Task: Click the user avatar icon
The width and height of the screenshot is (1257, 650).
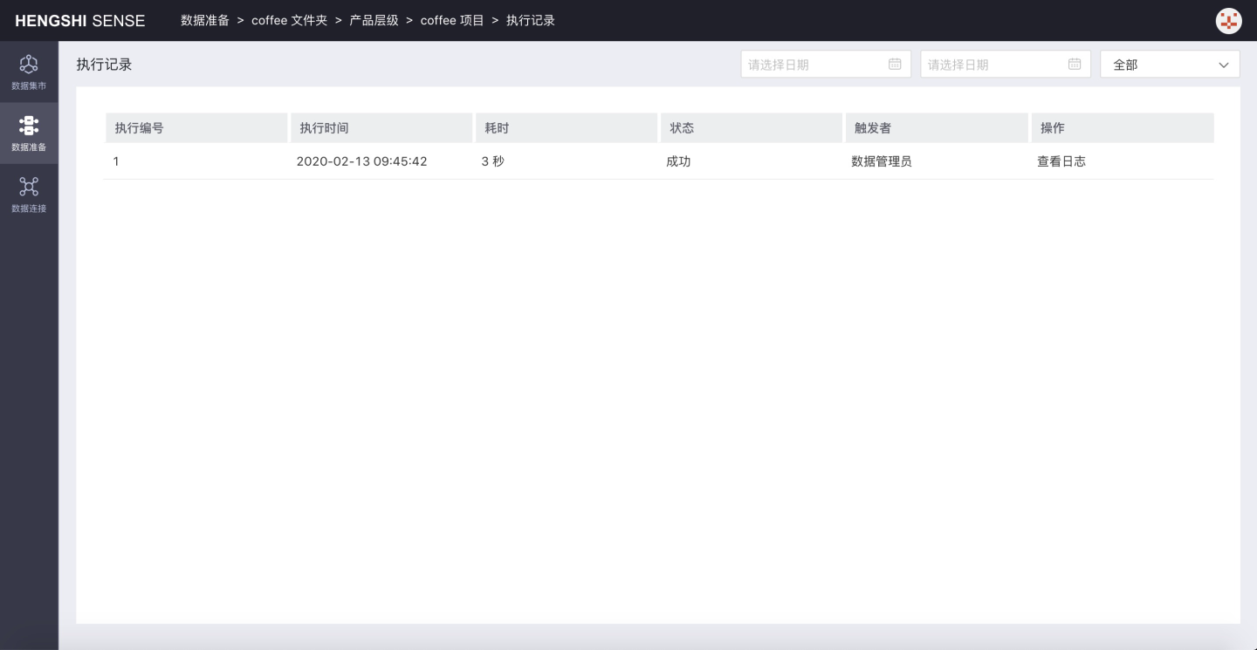Action: point(1228,21)
